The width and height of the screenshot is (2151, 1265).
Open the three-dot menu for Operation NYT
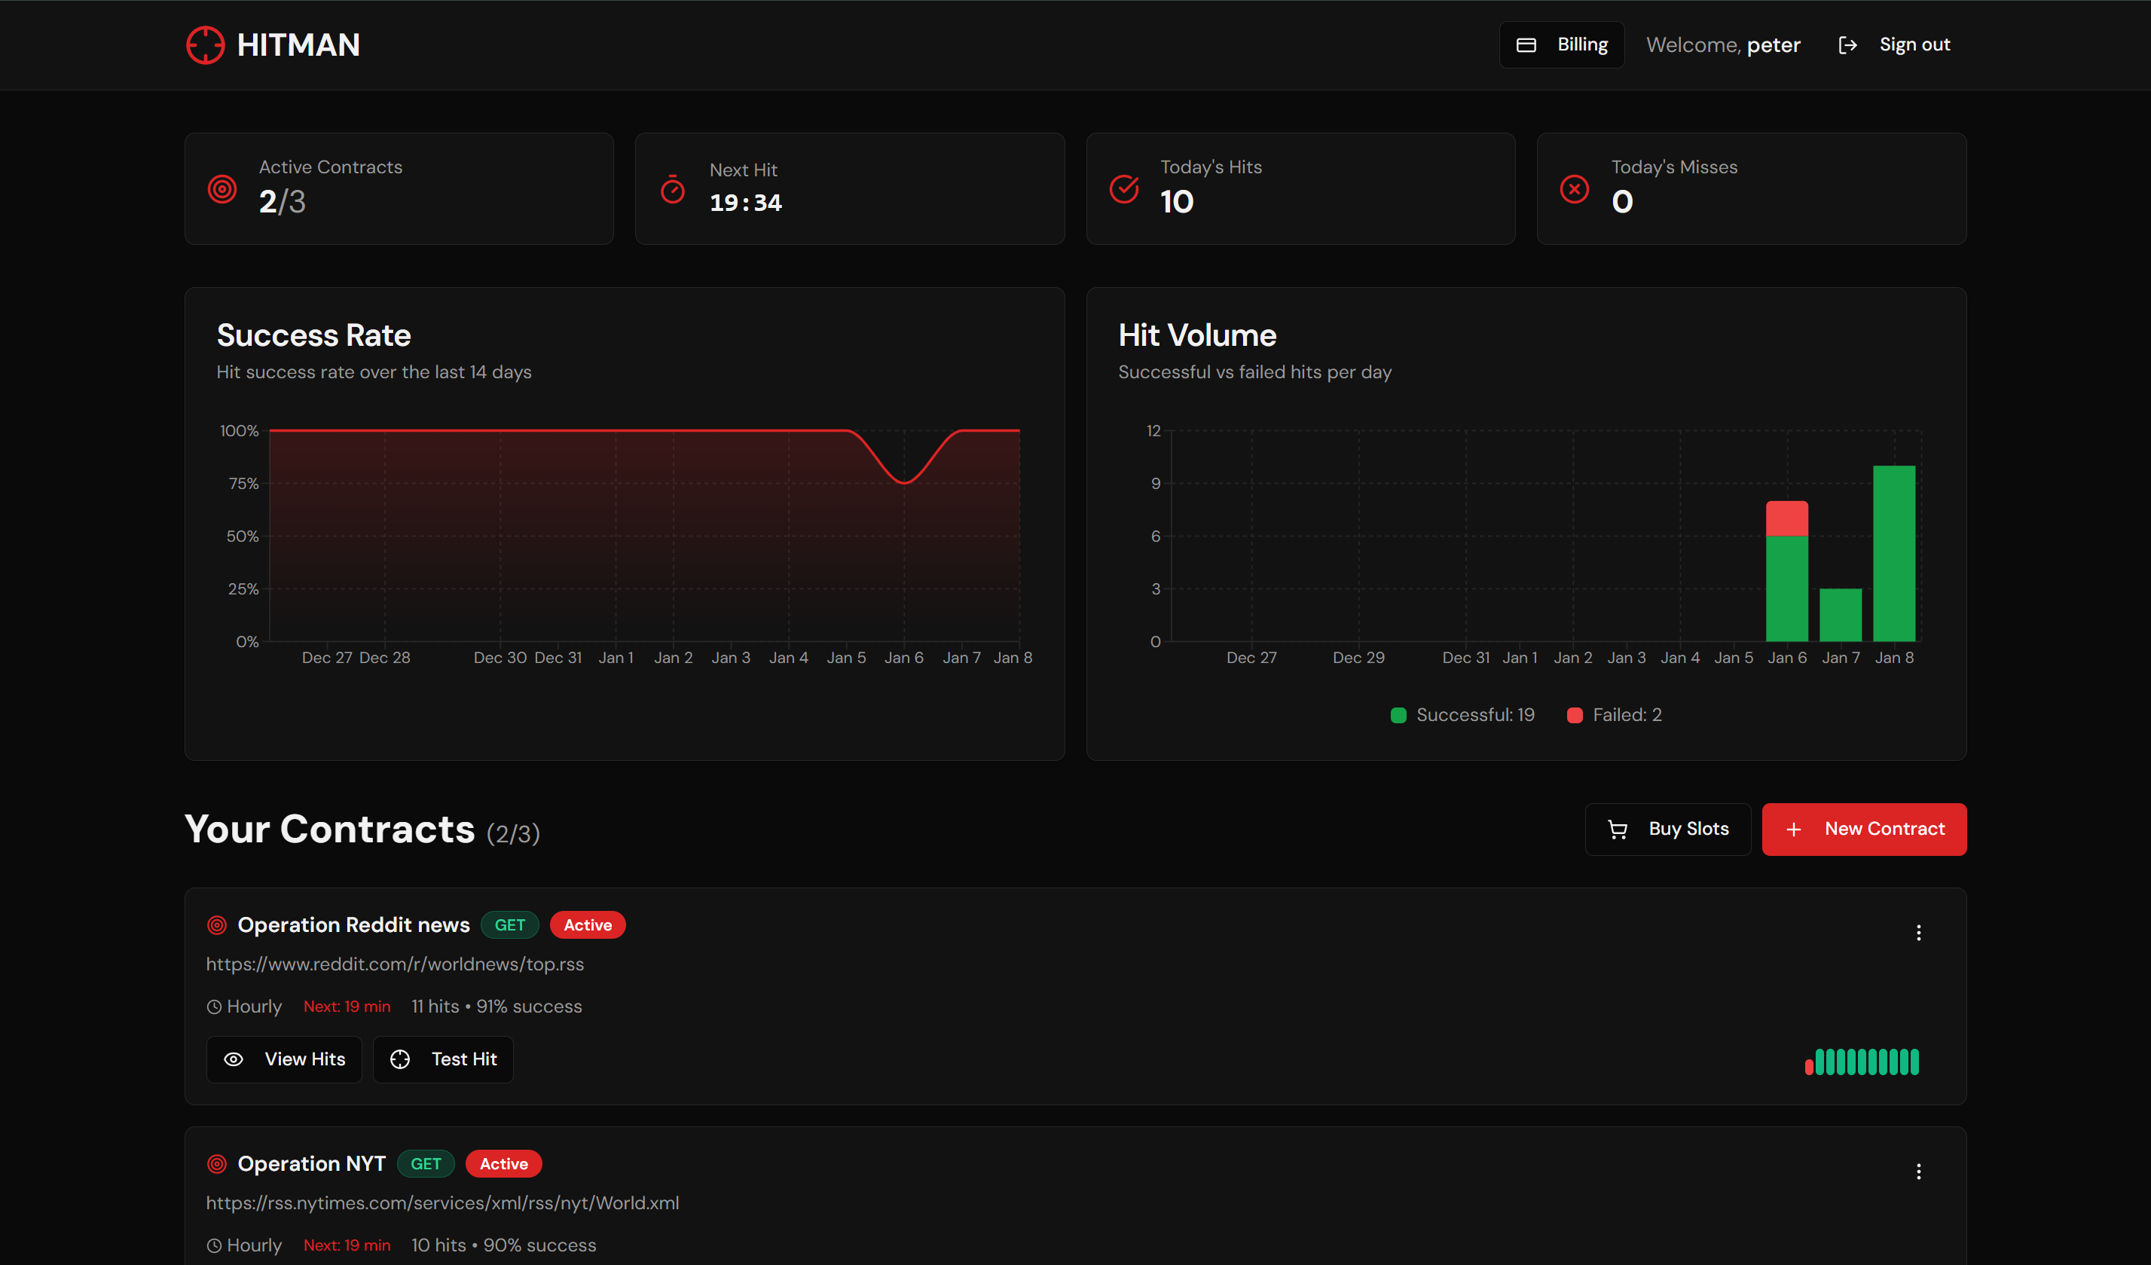point(1918,1172)
